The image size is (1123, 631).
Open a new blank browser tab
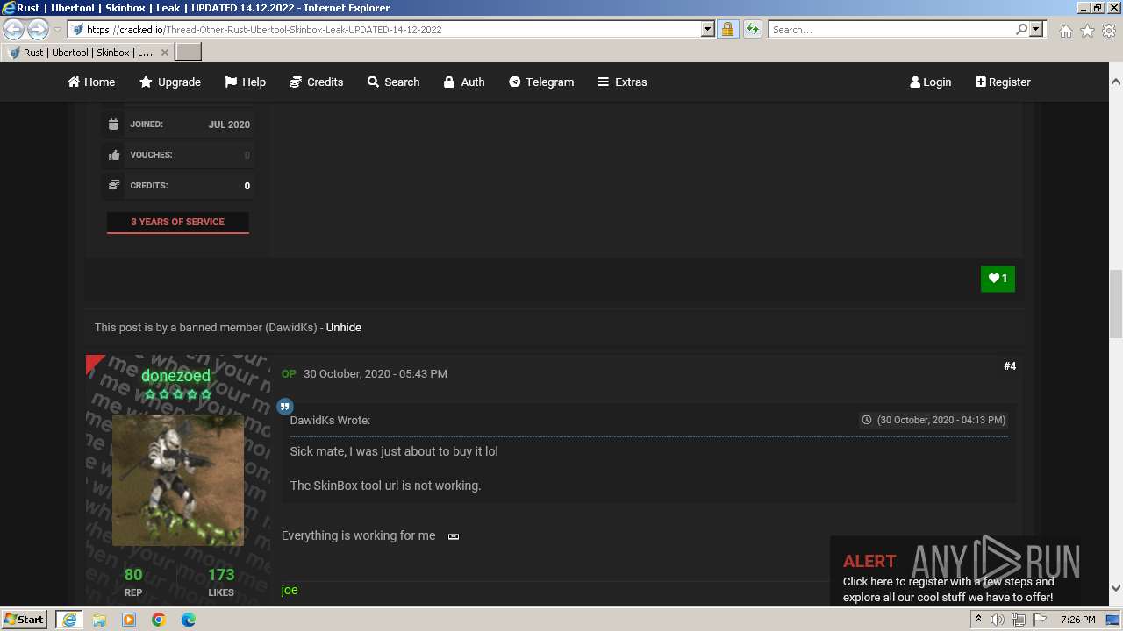[189, 53]
